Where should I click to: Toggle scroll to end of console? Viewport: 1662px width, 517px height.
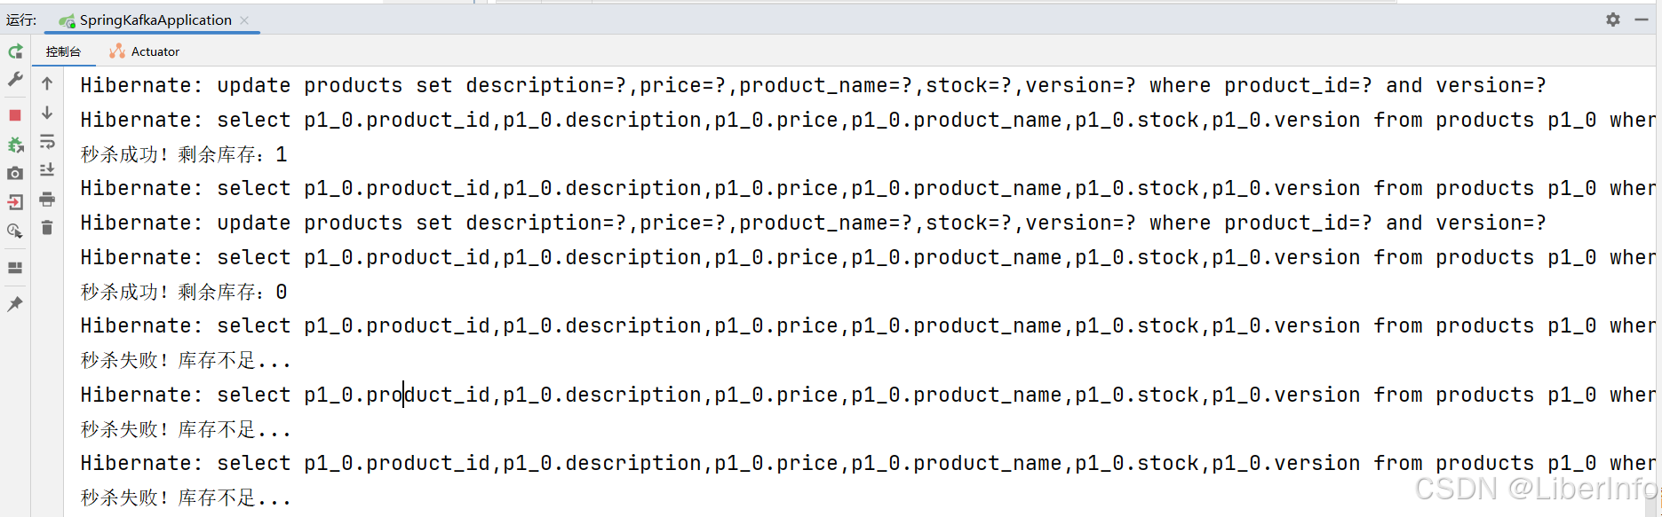point(47,170)
